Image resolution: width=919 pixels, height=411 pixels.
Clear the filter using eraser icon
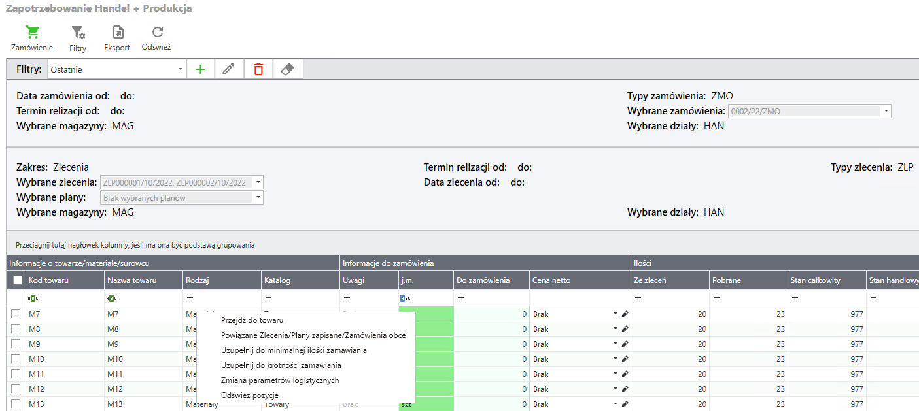click(x=287, y=70)
